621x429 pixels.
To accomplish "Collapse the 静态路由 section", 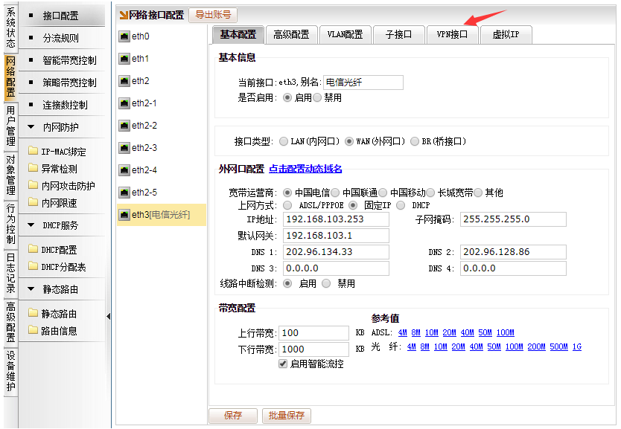I will 31,289.
